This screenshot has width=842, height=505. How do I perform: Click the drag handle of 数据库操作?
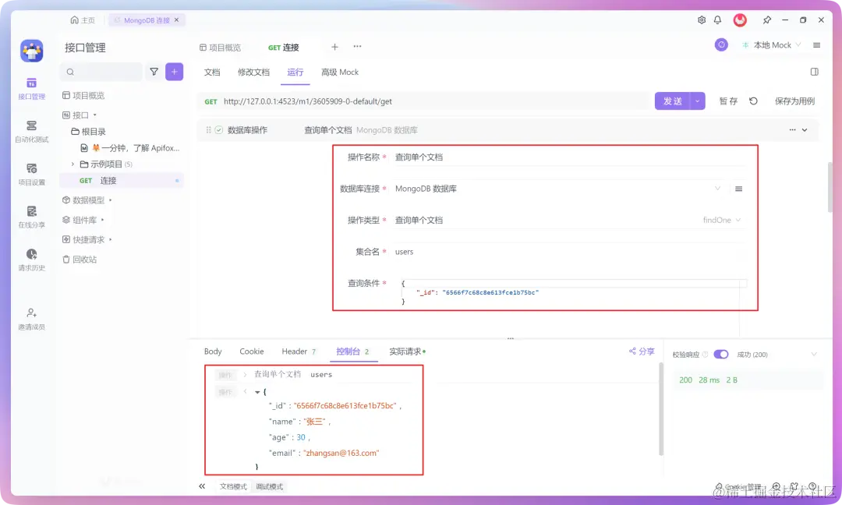(208, 130)
